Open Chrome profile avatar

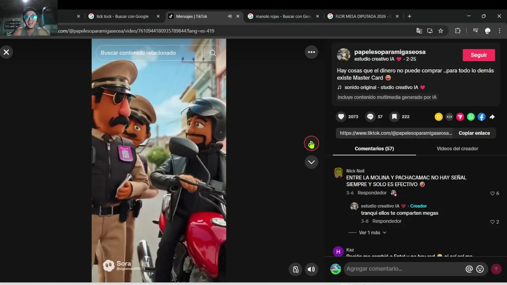488,31
